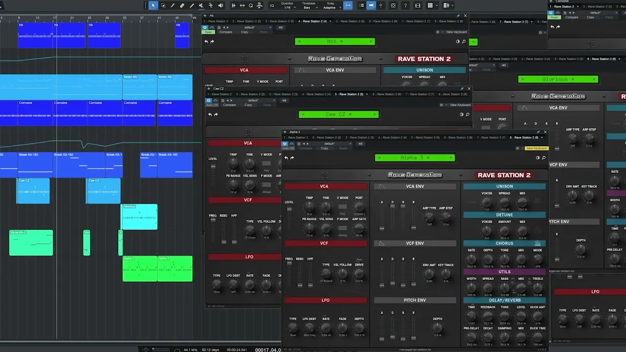Switch to 3 - Rave Station 2 (3) tab in Cee CZ
The image size is (626, 352).
pos(284,94)
